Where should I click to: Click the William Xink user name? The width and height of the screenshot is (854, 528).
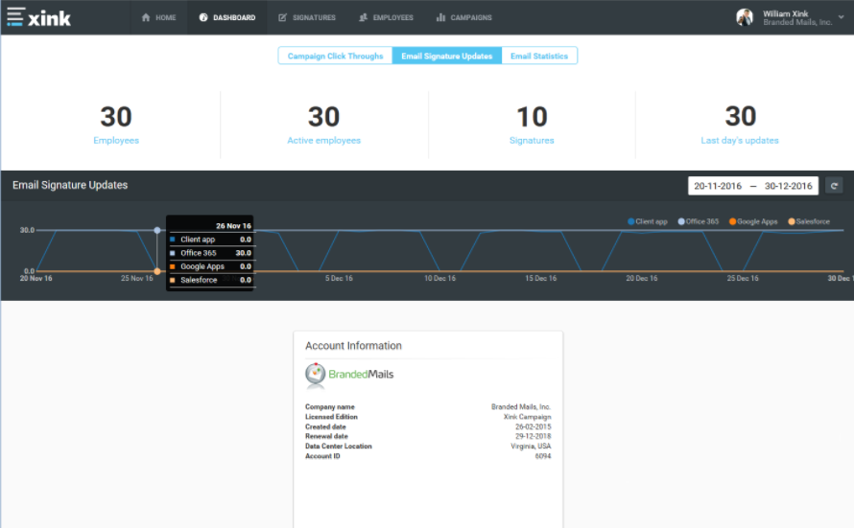(x=785, y=13)
